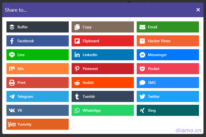Click the Pinterest logo icon
206x137 pixels.
click(x=77, y=69)
